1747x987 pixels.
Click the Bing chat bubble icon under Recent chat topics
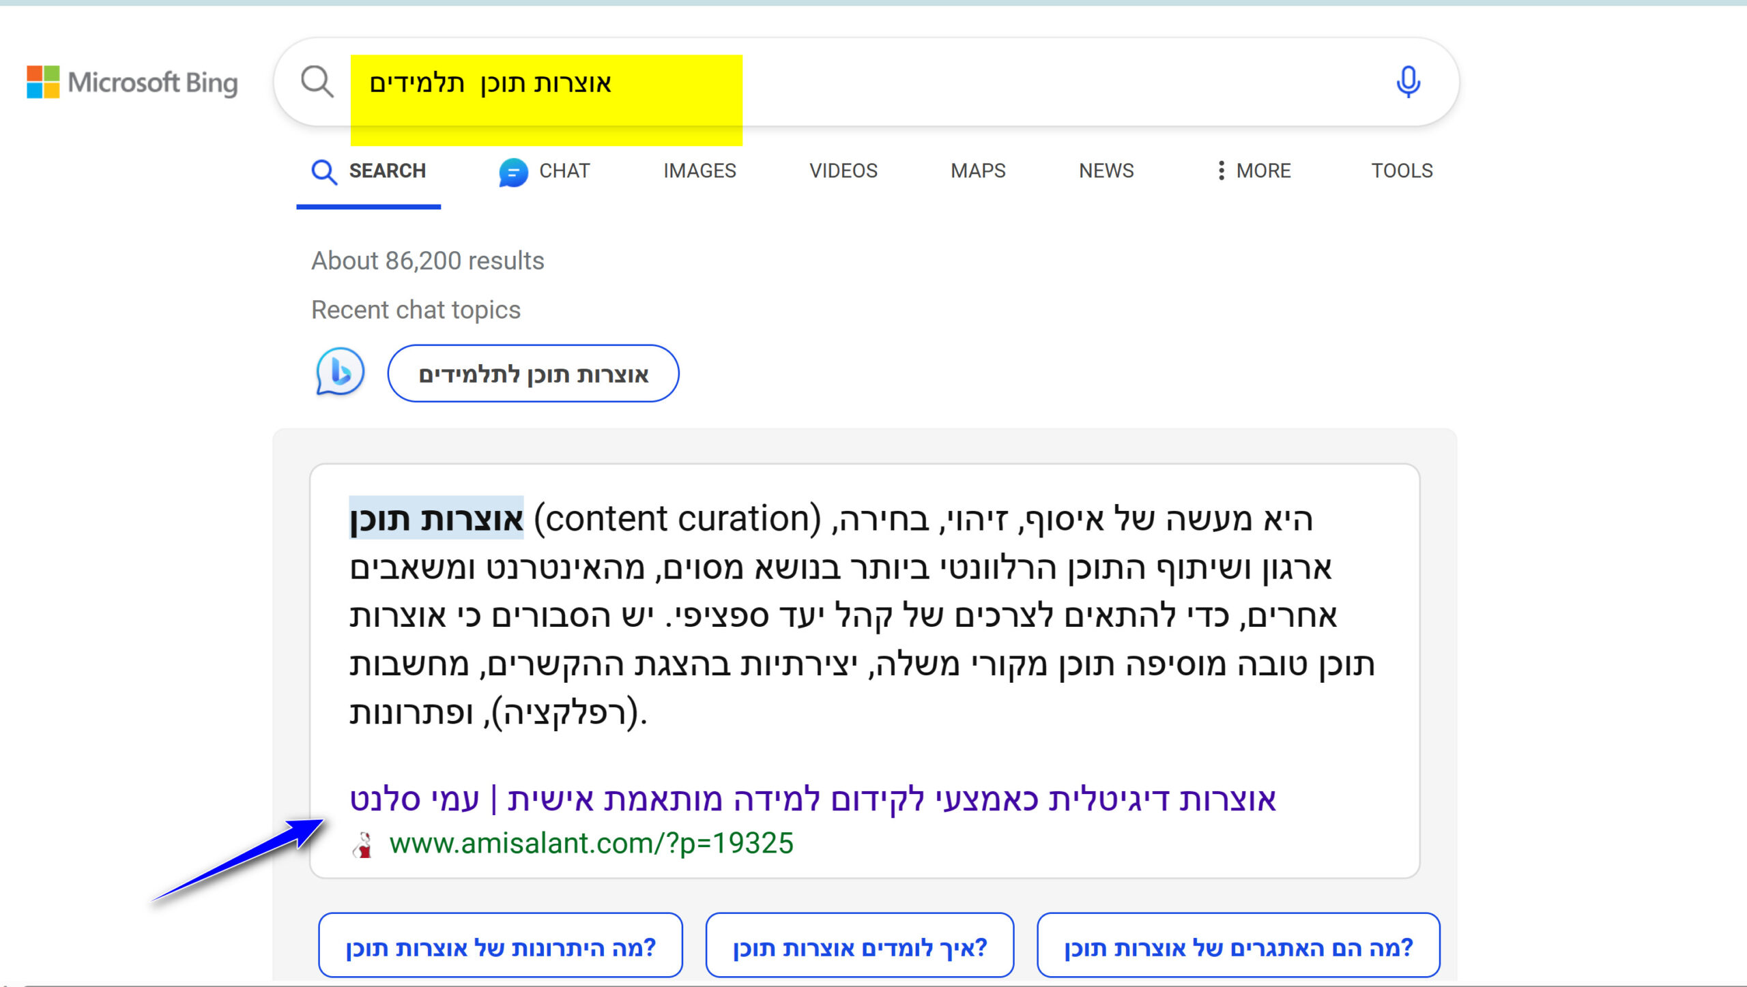click(340, 372)
